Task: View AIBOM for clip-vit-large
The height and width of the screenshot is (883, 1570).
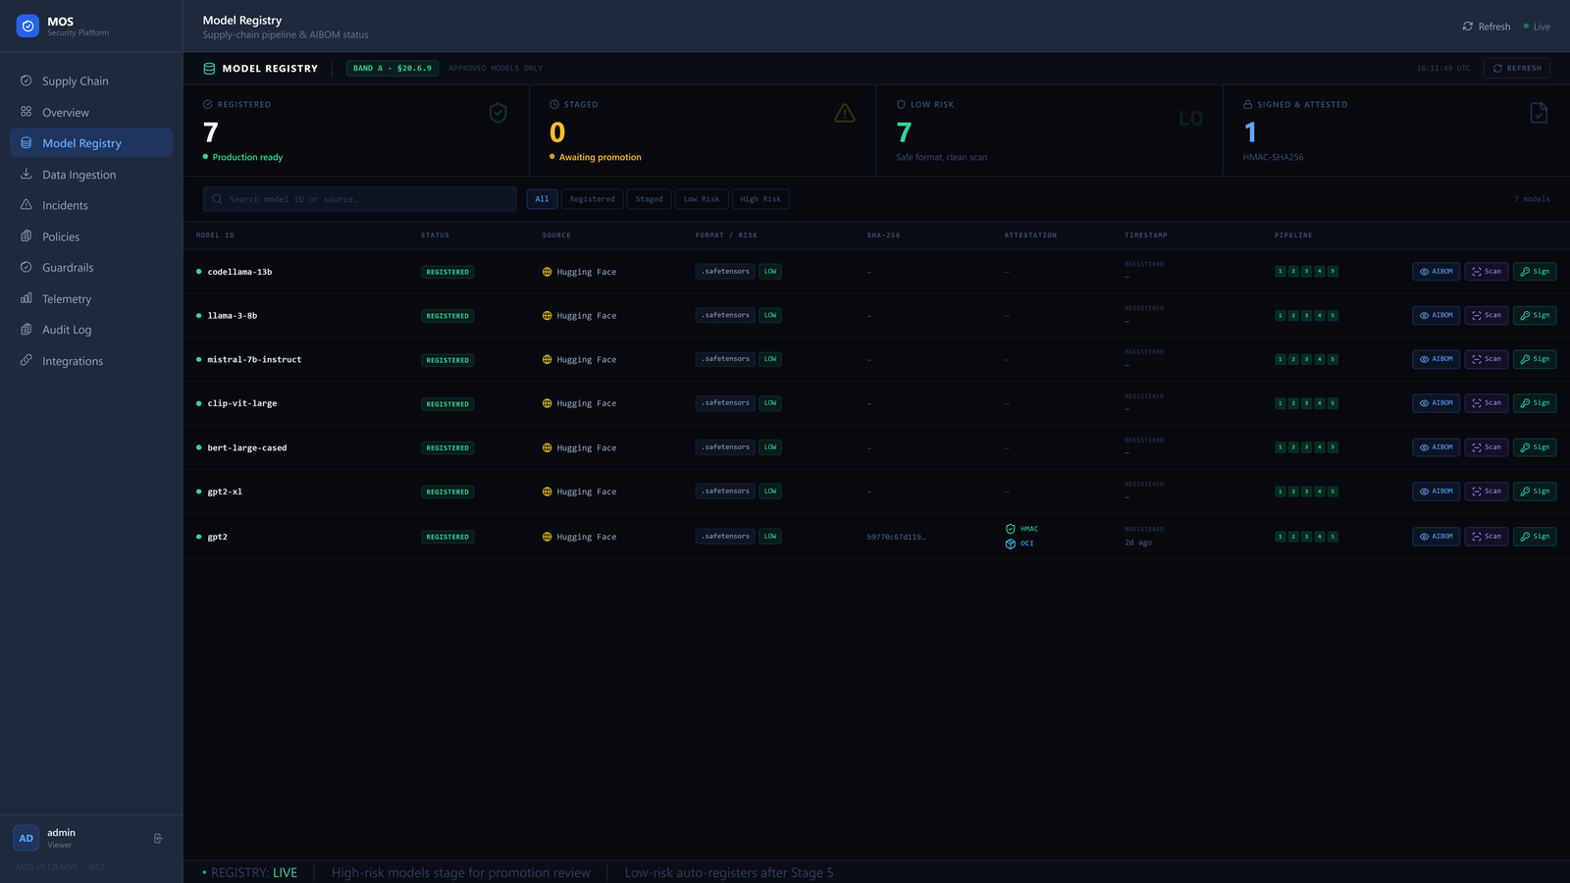Action: [x=1436, y=403]
